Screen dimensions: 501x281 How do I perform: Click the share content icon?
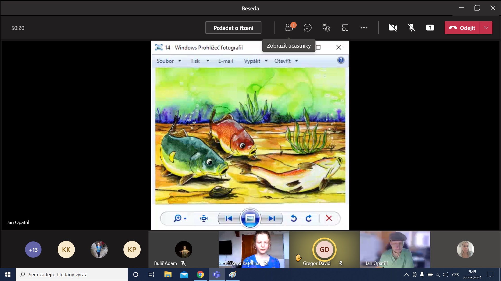coord(430,28)
